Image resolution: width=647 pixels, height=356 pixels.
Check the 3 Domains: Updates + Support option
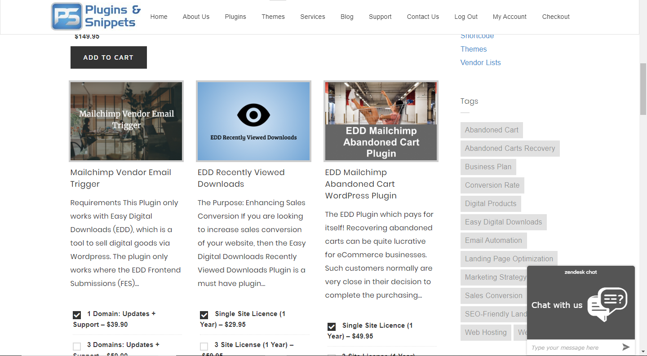pos(77,346)
